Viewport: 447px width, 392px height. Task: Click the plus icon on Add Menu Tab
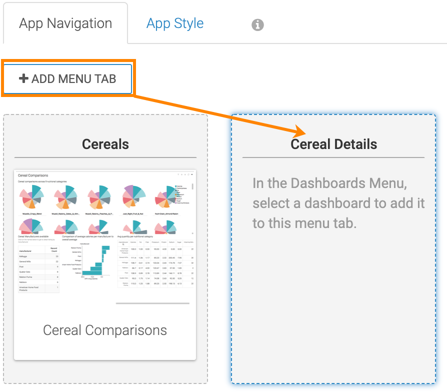point(23,78)
